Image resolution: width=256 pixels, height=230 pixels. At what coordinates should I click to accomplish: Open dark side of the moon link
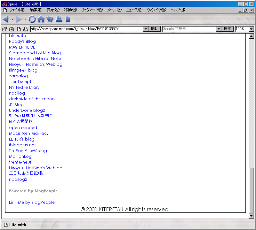pyautogui.click(x=32, y=99)
